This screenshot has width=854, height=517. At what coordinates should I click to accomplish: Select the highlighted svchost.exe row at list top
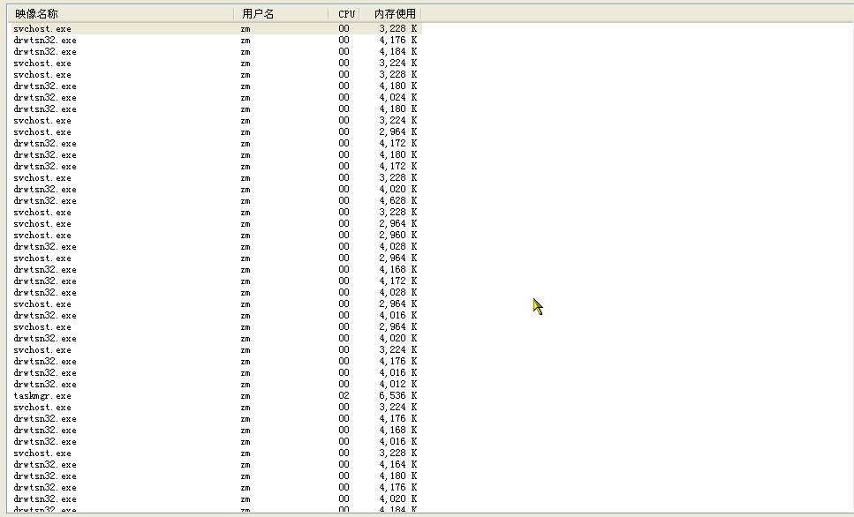216,29
